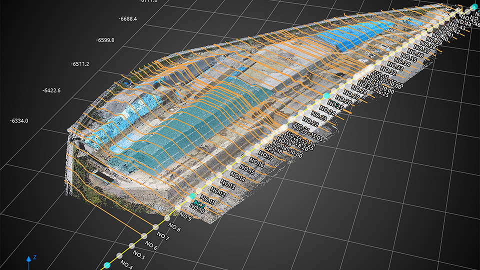Click the cyan marker next to NO.25

326,95
